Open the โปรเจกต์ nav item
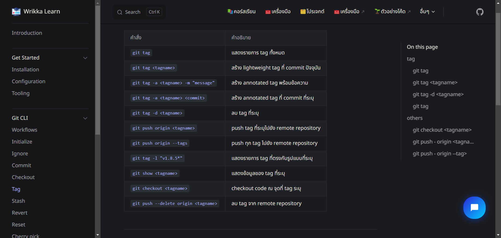 312,12
